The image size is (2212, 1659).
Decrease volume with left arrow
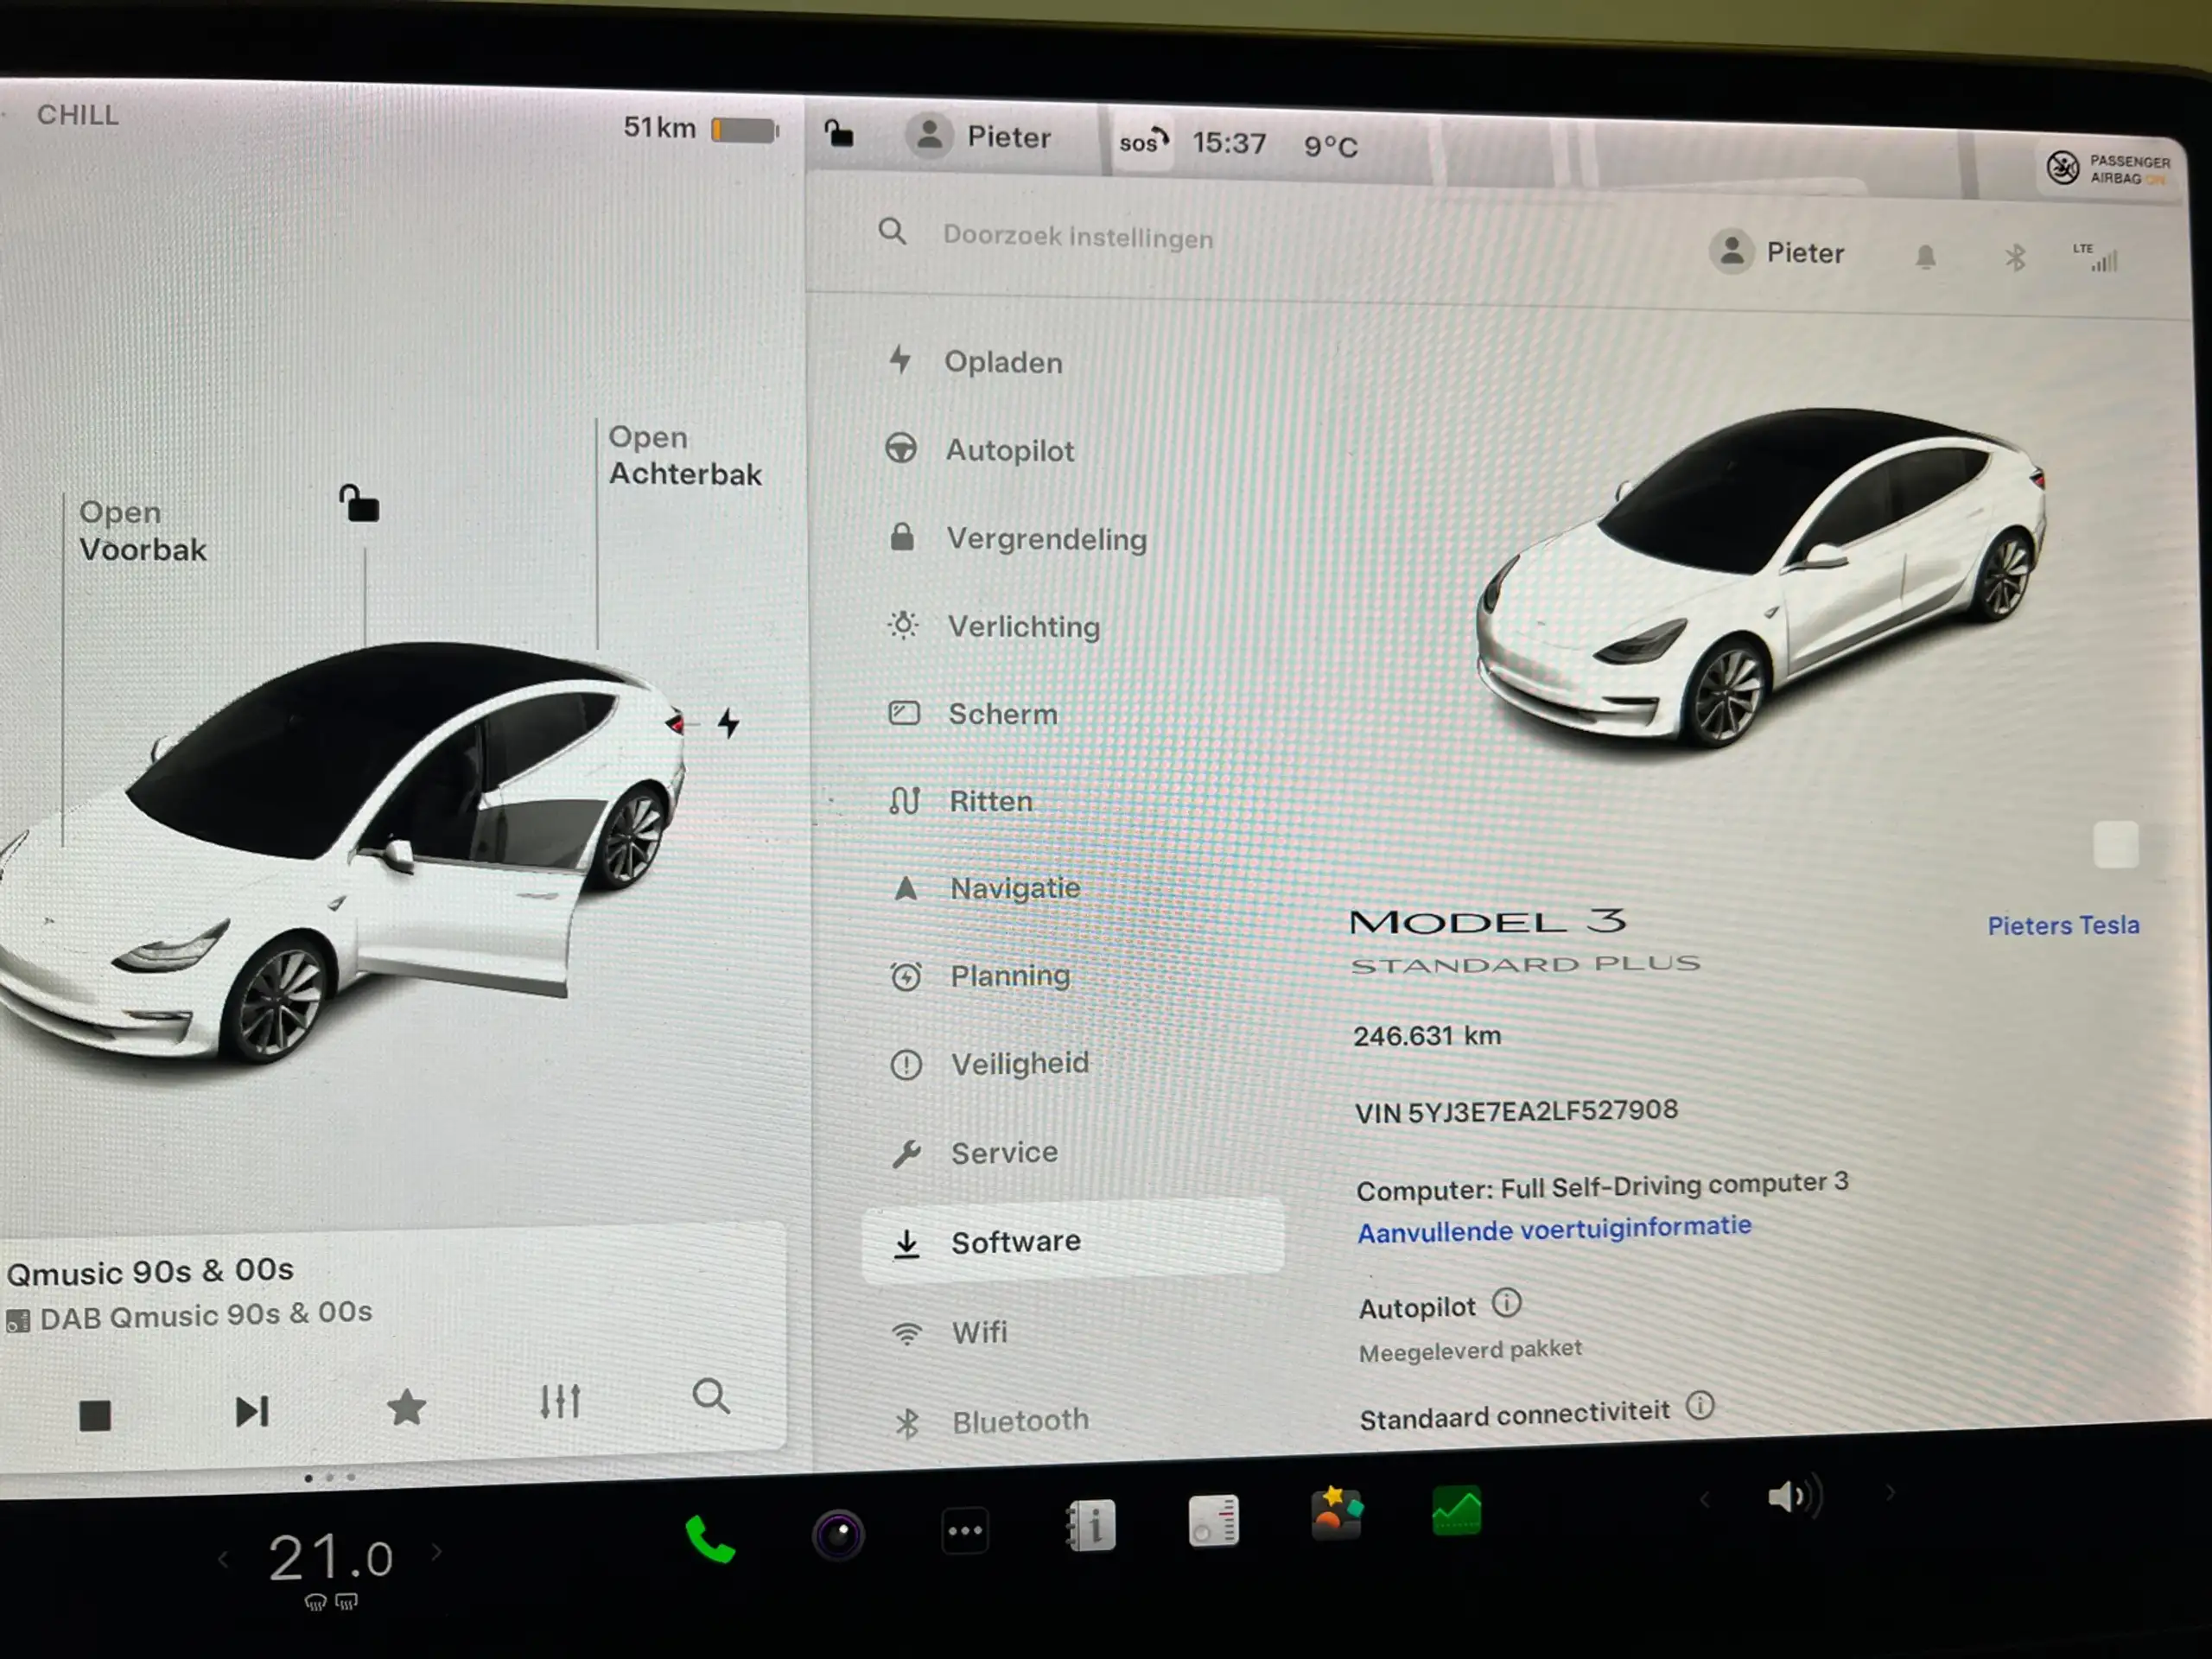point(1705,1499)
